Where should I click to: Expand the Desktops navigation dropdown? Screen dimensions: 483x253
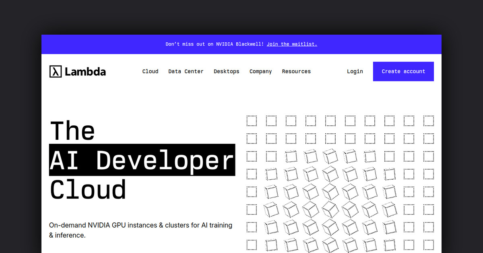tap(226, 71)
